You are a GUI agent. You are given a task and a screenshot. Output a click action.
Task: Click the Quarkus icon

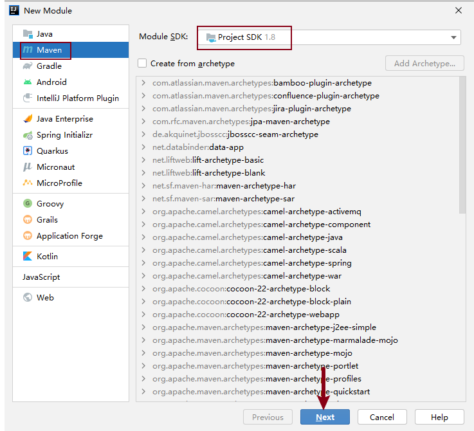point(28,151)
